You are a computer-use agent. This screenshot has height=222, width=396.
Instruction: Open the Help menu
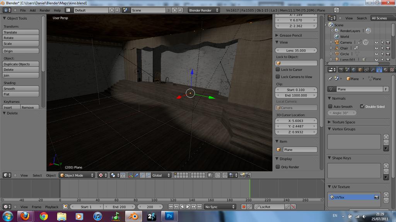(57, 10)
